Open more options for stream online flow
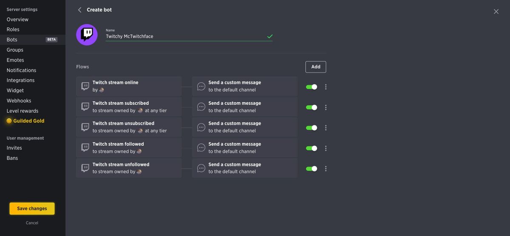Viewport: 510px width, 236px height. pos(326,87)
